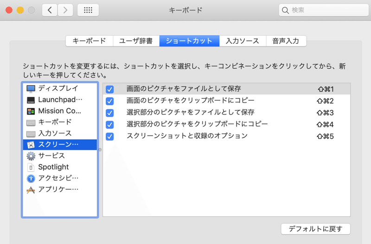The width and height of the screenshot is (371, 244).
Task: Switch to the キーボード tab
Action: [x=89, y=41]
